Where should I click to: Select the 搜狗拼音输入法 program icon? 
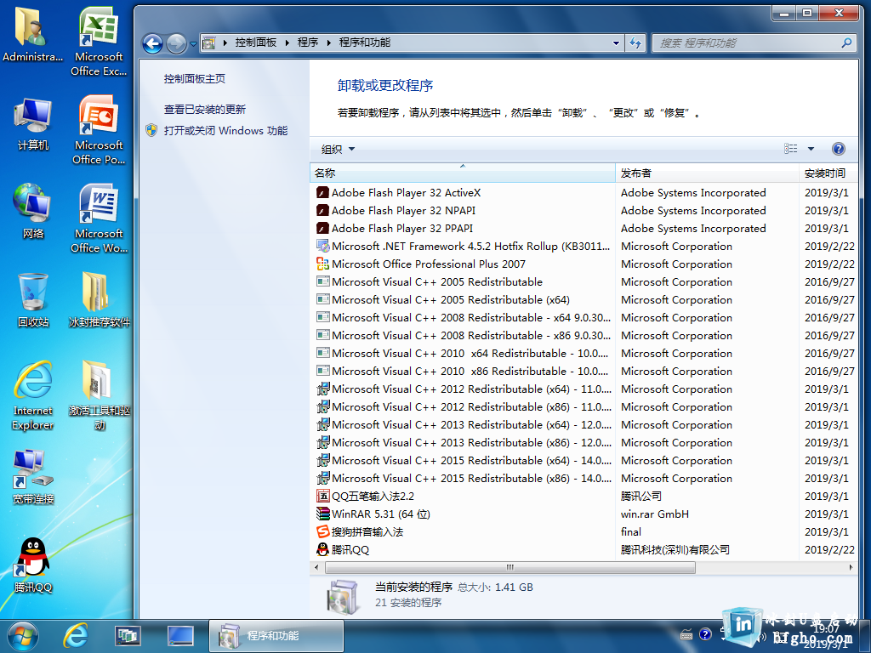coord(322,532)
